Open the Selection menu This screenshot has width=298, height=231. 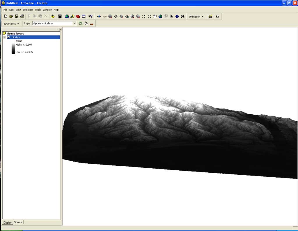point(28,10)
